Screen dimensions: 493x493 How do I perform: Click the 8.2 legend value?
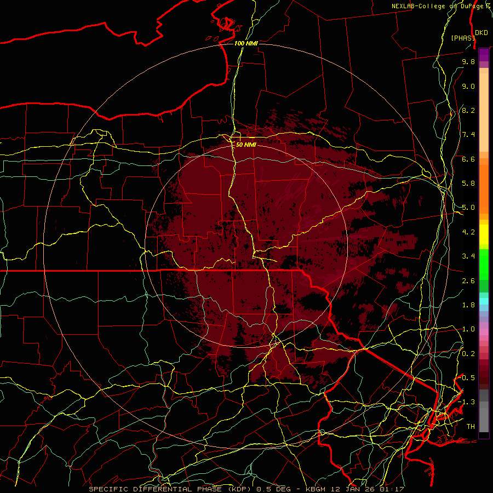pyautogui.click(x=468, y=110)
